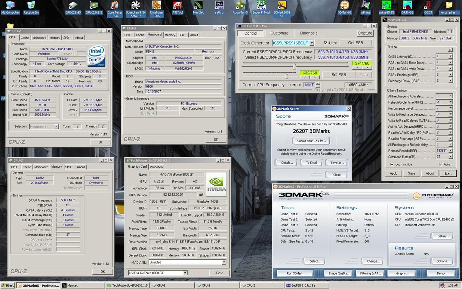Launch the MemSet desktop shortcut
The width and height of the screenshot is (462, 289).
198,8
